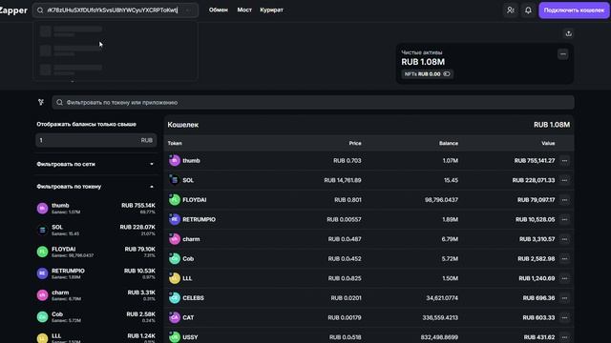Open options menu for RETRUMPIO row

[564, 219]
